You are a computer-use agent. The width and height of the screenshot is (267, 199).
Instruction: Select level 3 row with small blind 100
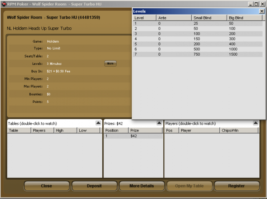[x=198, y=34]
